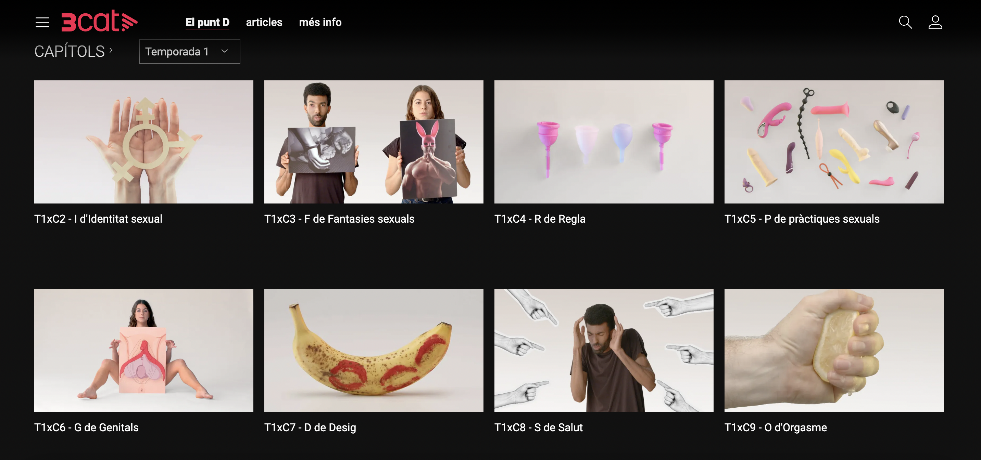Open T1xC2 - I d'Identitat sexual title

(98, 219)
